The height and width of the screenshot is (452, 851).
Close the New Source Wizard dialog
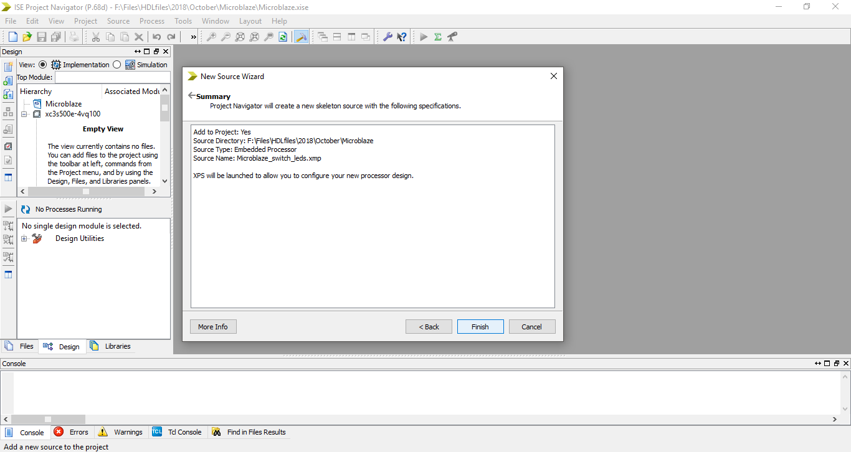point(553,76)
